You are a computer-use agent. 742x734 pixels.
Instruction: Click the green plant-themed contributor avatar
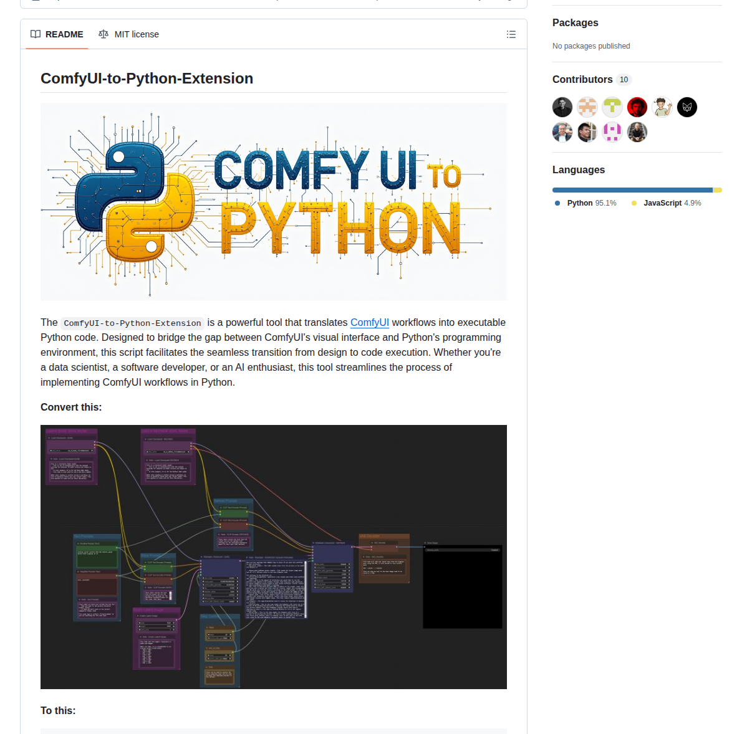[612, 107]
